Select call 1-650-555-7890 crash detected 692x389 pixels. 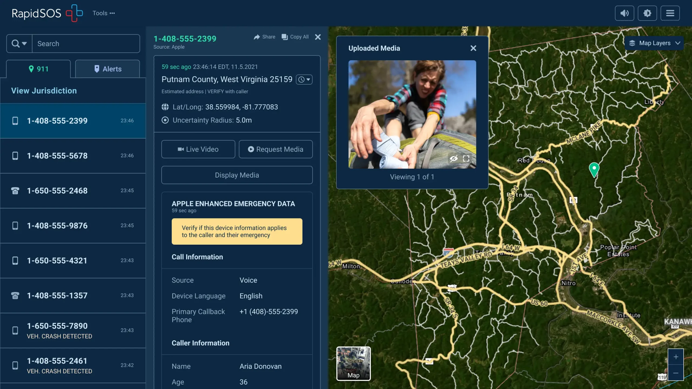point(73,330)
